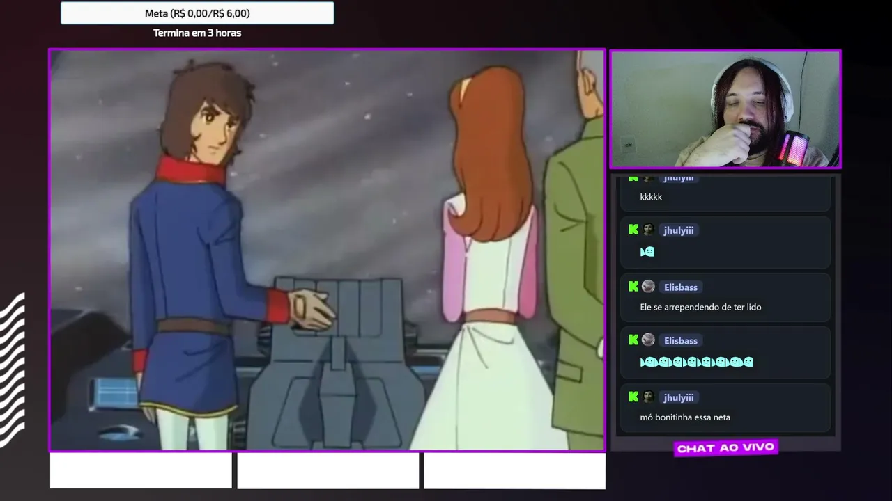Image resolution: width=892 pixels, height=501 pixels.
Task: Select username jhulyiii above 'mó bonitinha essa neta'
Action: [x=679, y=397]
